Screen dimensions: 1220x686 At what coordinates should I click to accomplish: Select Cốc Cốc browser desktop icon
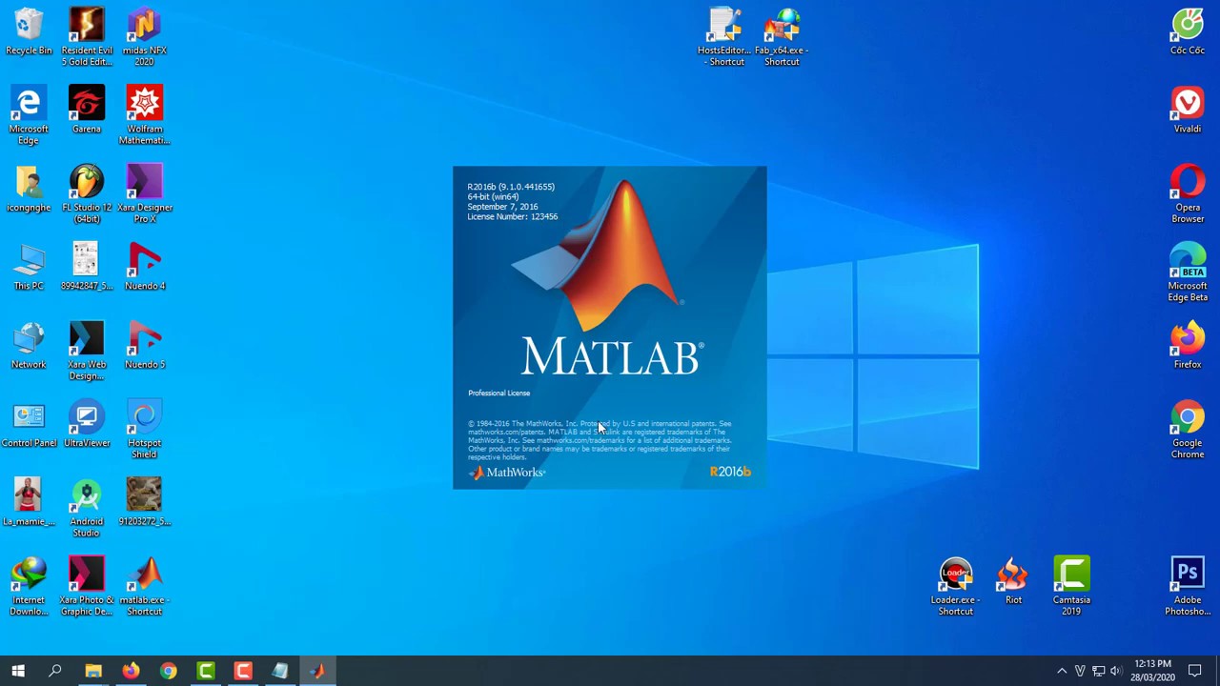[x=1188, y=31]
